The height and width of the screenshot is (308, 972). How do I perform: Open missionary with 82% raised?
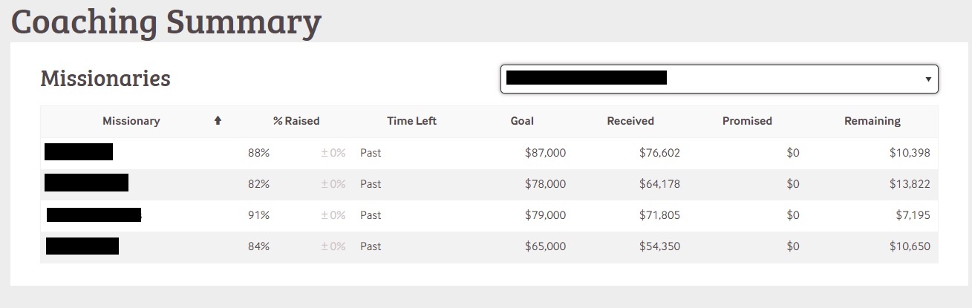pos(86,183)
